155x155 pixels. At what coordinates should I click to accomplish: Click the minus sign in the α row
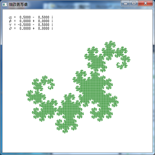33,17
